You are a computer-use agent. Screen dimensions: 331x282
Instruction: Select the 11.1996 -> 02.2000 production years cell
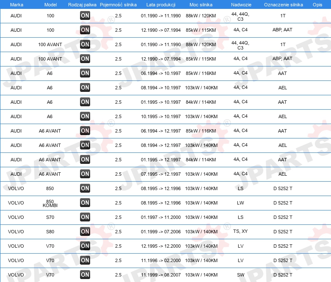click(161, 260)
